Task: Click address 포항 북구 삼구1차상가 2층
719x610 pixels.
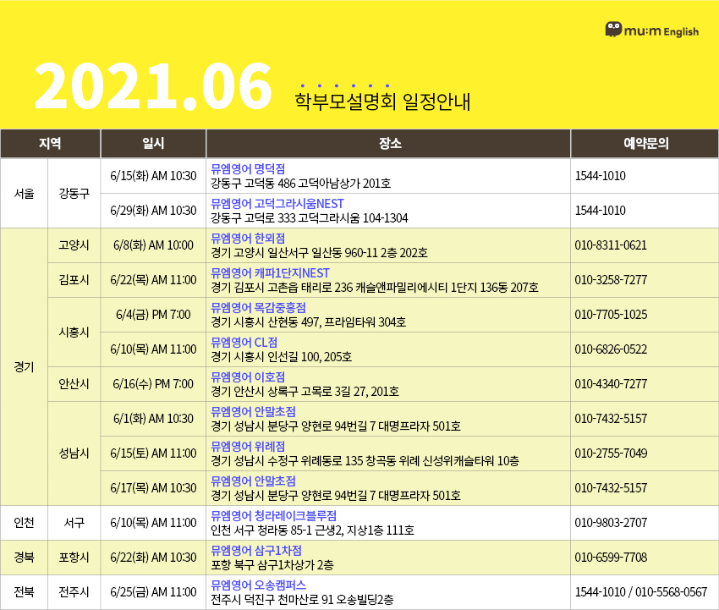Action: (272, 565)
